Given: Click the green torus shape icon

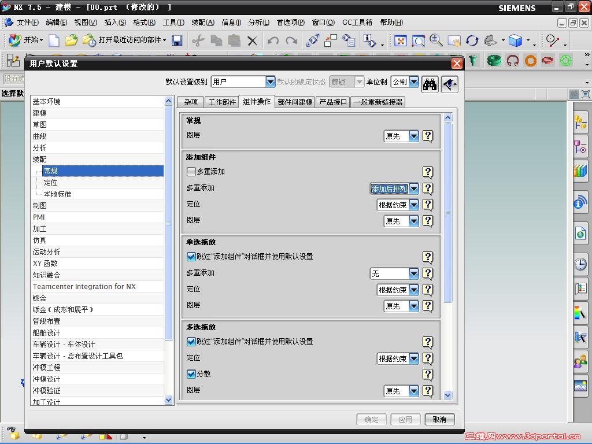Looking at the screenshot, I should tap(494, 60).
